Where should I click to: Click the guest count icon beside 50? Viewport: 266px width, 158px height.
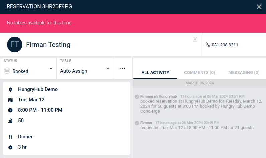tap(10, 121)
